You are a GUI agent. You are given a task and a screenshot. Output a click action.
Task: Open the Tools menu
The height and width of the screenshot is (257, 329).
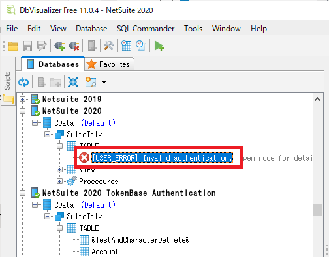[193, 29]
